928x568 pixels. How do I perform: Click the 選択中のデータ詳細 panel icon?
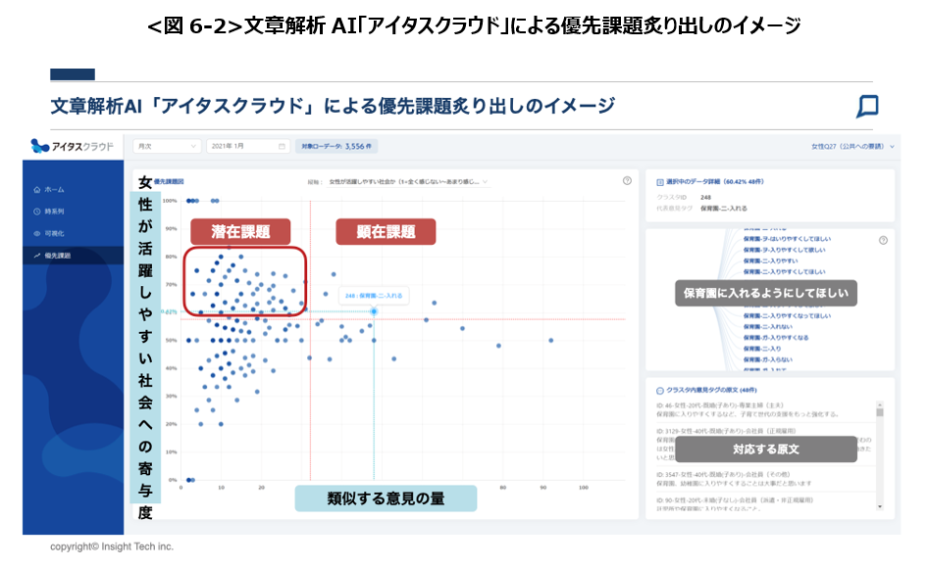point(660,182)
